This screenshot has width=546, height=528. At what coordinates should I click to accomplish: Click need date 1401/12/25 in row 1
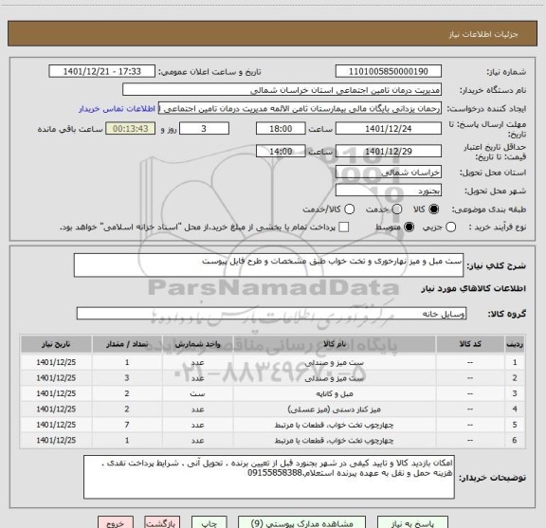click(x=56, y=362)
